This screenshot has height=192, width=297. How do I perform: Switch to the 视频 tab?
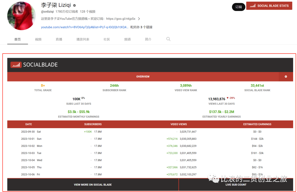38,39
